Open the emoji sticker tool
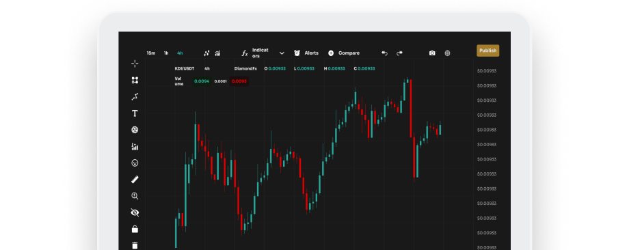 point(135,163)
